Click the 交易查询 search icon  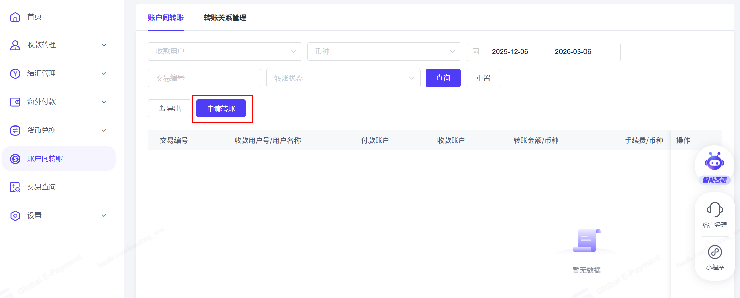(x=15, y=187)
